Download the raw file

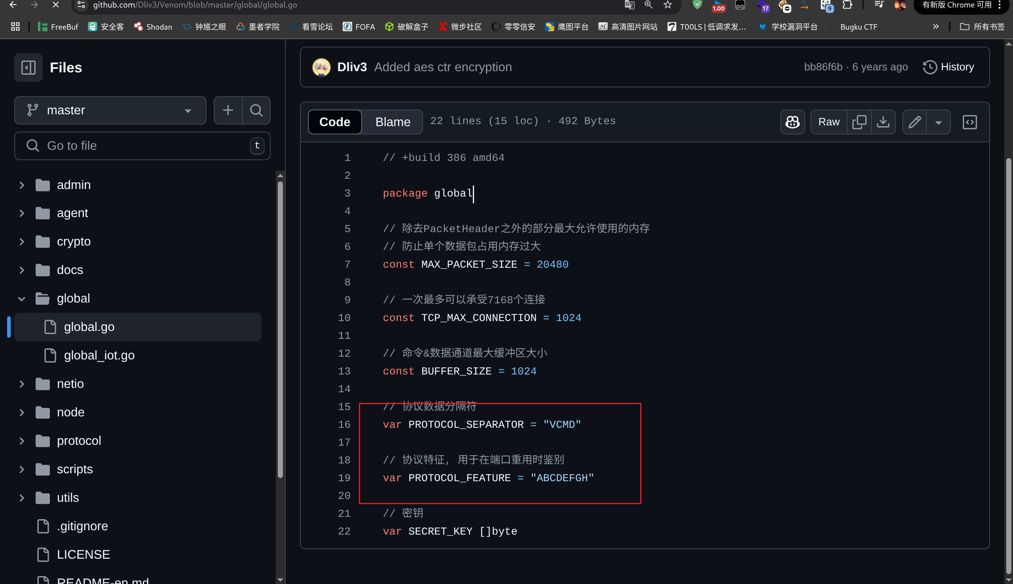(x=883, y=122)
